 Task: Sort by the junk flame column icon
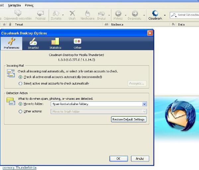(x=173, y=24)
